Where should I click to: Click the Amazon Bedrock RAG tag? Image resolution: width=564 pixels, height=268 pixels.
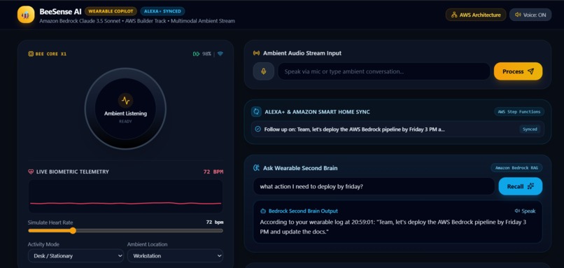[516, 168]
